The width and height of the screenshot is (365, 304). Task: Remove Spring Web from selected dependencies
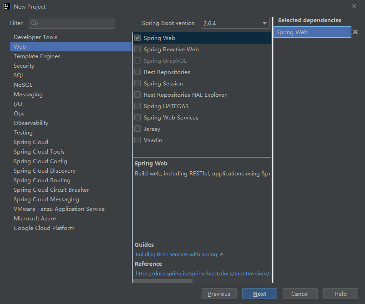click(355, 32)
